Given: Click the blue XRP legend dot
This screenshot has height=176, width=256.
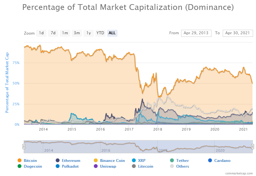Looking at the screenshot, I should click(x=134, y=160).
